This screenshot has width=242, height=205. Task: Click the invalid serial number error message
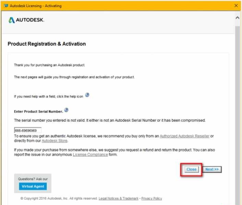[x=110, y=120]
